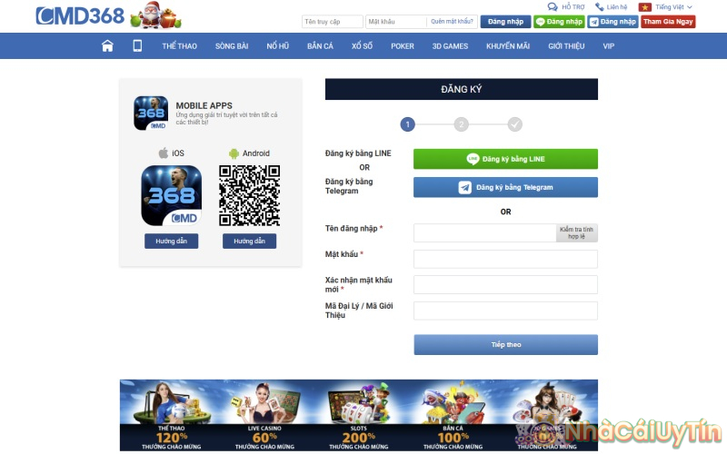This screenshot has width=727, height=454.
Task: Click the Android QR code
Action: click(x=249, y=195)
